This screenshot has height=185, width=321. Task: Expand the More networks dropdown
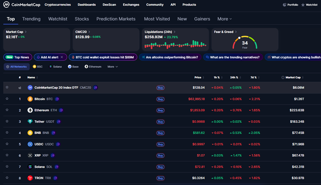point(113,67)
